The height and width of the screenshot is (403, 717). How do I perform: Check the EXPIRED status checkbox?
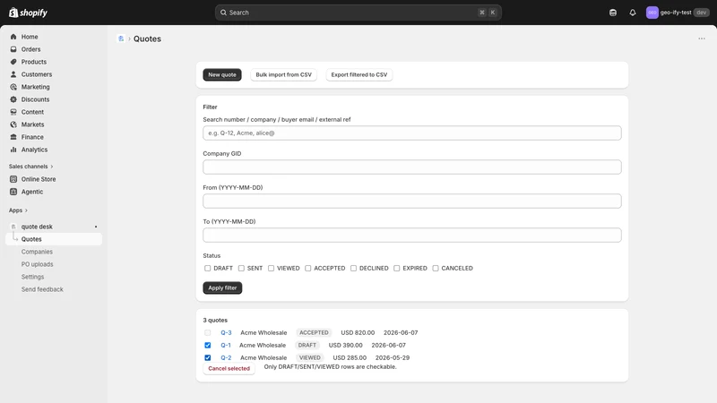coord(396,268)
